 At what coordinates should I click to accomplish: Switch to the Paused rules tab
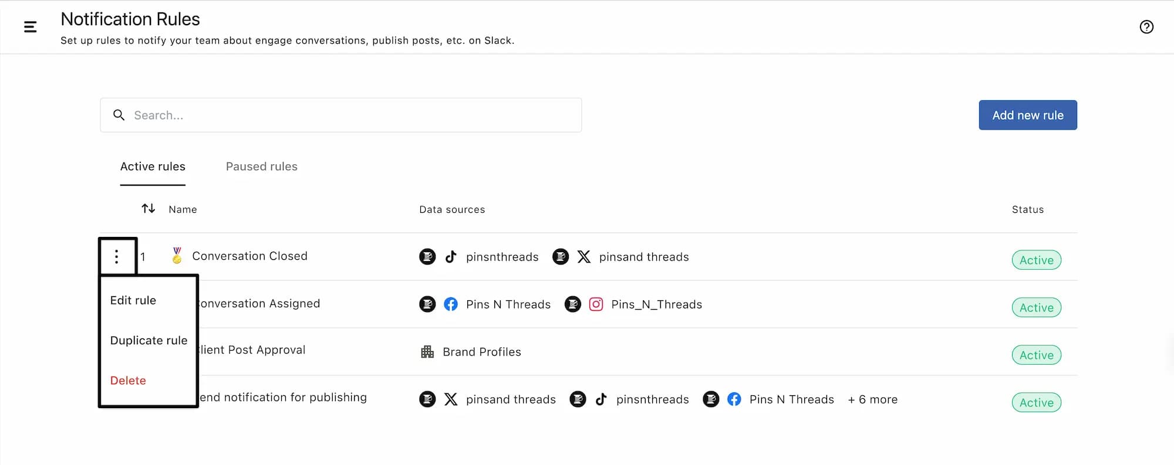261,167
